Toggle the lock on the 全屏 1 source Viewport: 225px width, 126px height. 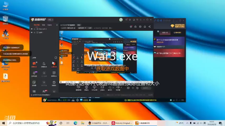pos(34,32)
